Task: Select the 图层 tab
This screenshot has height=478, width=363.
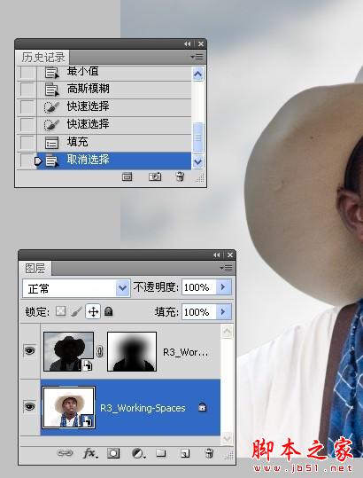Action: tap(35, 269)
